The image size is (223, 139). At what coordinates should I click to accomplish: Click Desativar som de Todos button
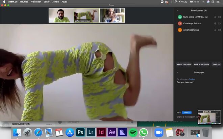click(183, 64)
